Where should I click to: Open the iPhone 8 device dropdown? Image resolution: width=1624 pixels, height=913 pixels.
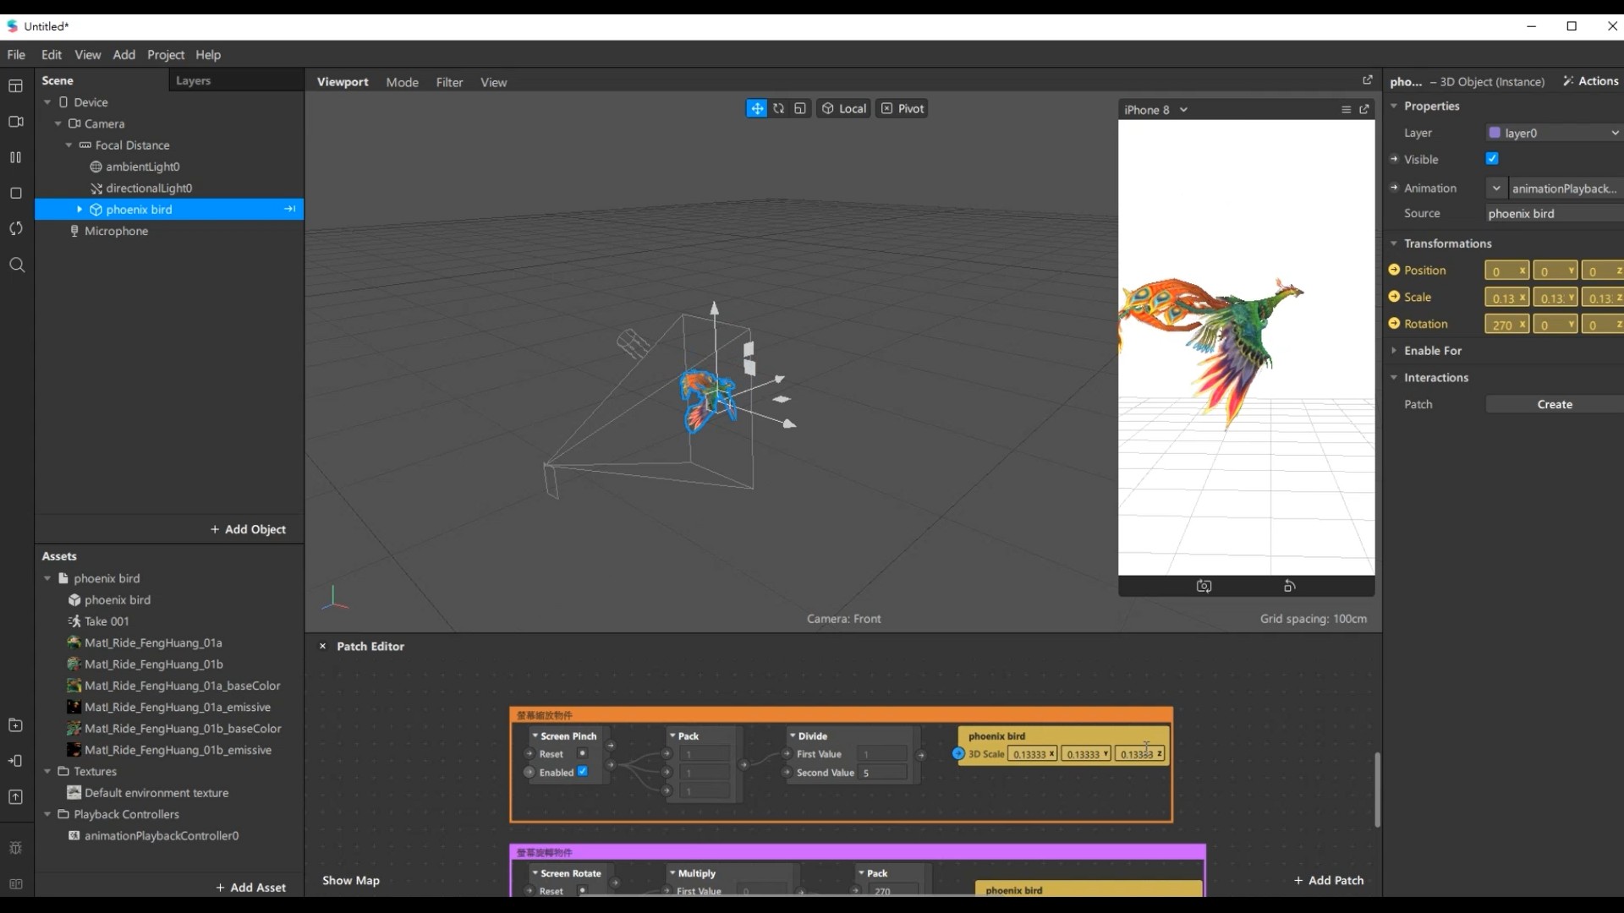tap(1155, 110)
